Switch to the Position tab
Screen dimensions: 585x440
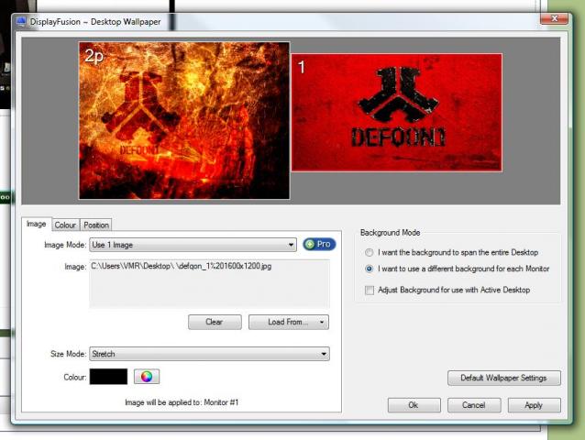(x=95, y=225)
